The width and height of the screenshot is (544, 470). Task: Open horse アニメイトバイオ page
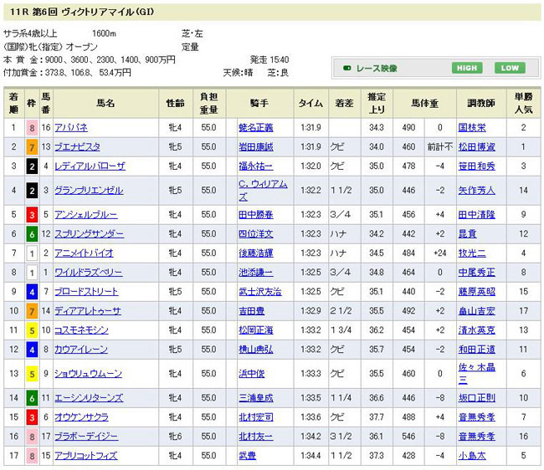83,252
